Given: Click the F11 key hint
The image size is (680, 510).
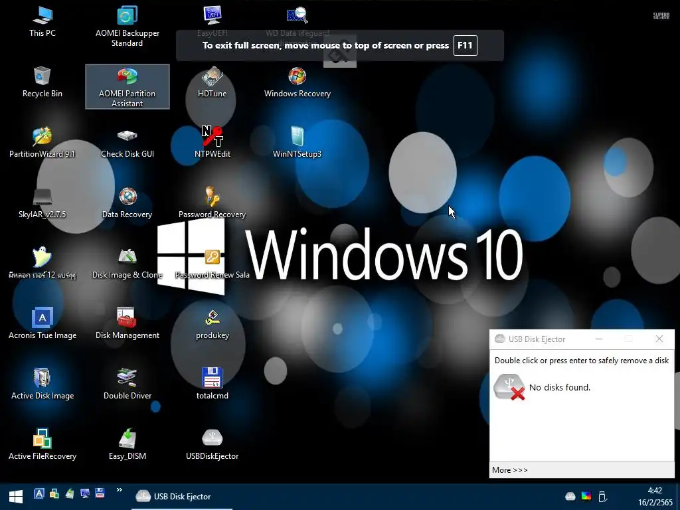Looking at the screenshot, I should [466, 46].
